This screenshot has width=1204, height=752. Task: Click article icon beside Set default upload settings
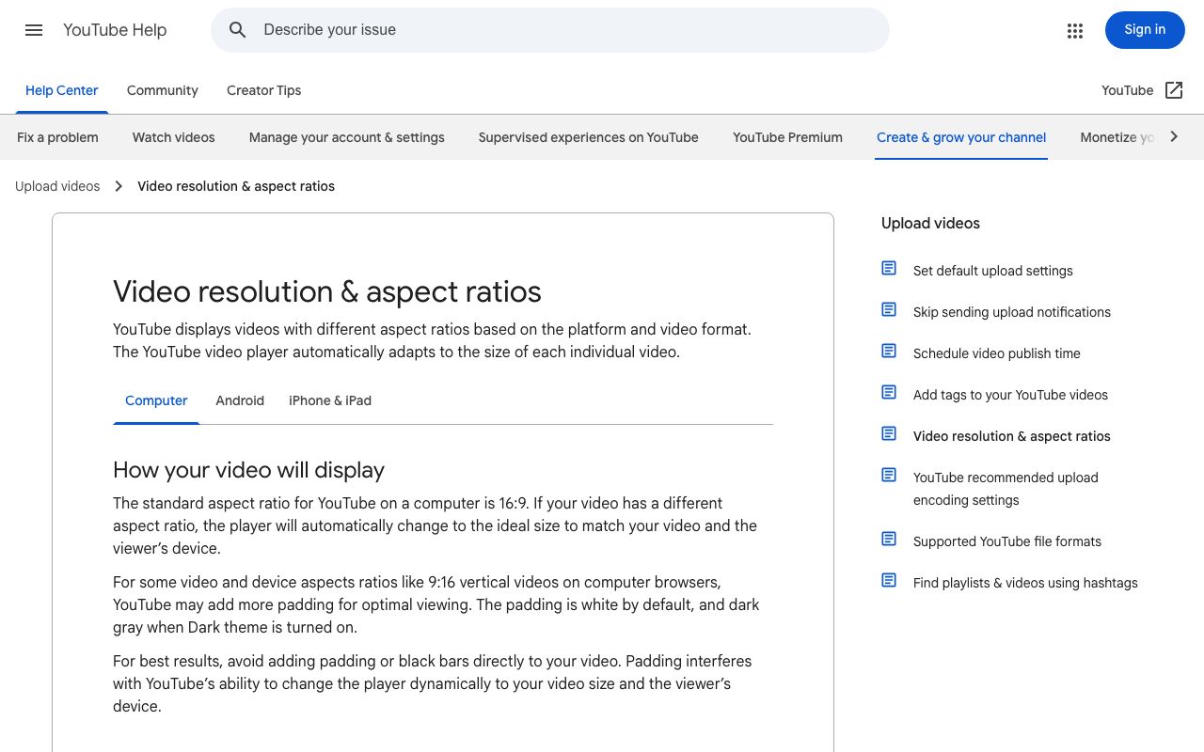click(889, 268)
